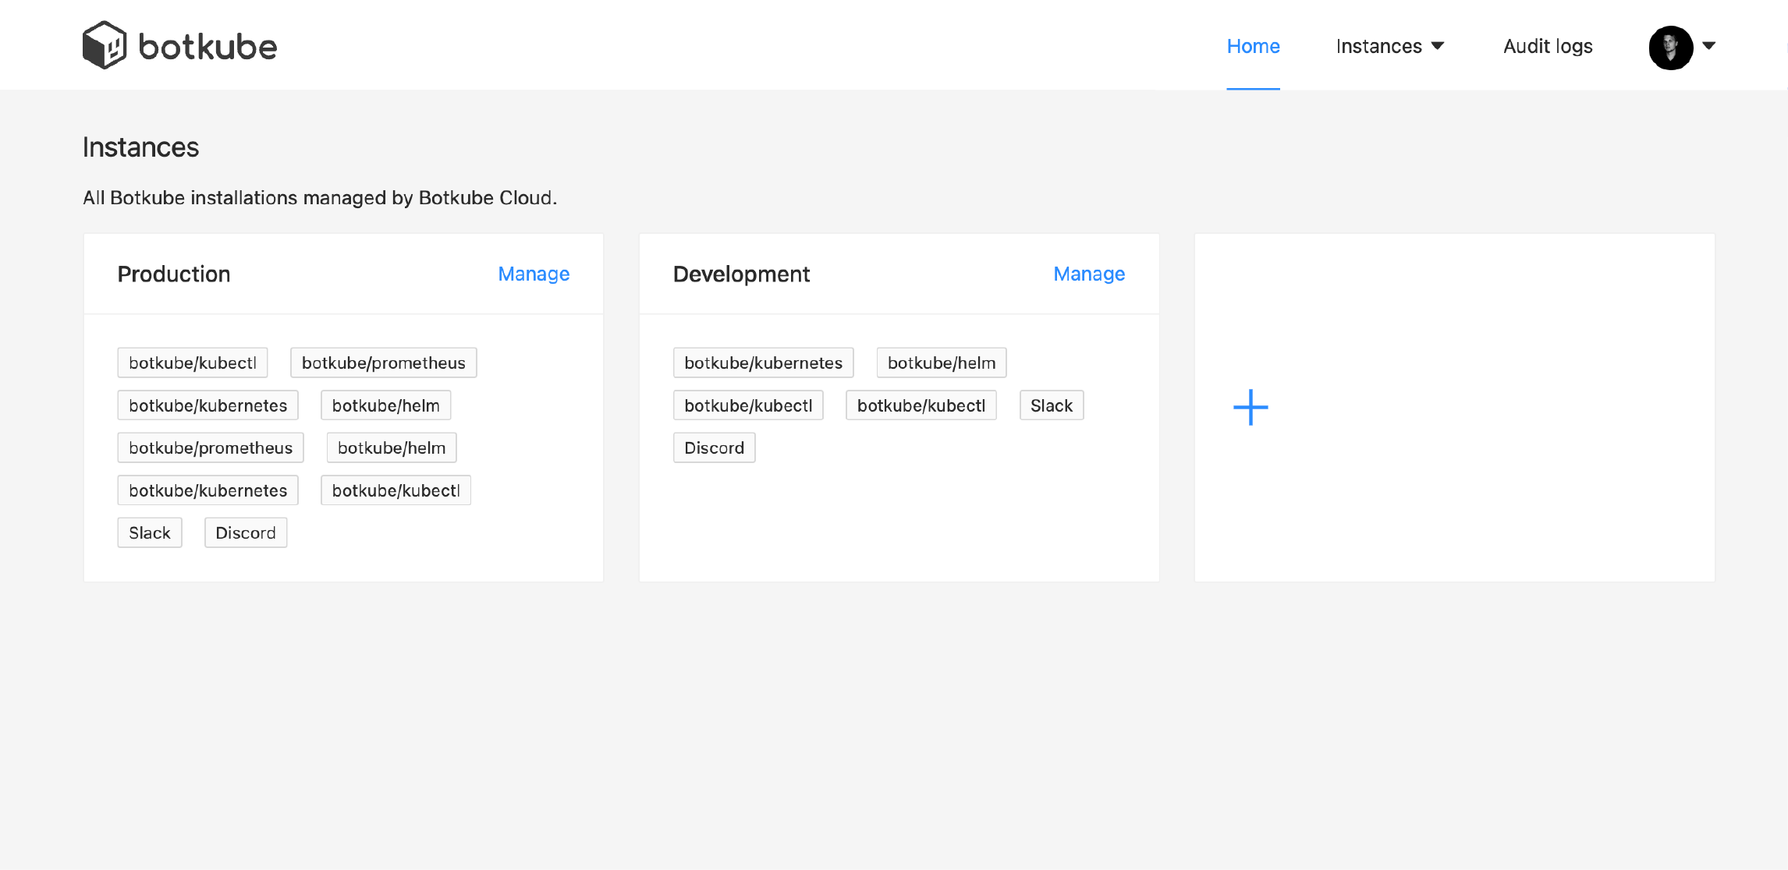
Task: Click Manage for the Production instance
Action: pyautogui.click(x=533, y=274)
